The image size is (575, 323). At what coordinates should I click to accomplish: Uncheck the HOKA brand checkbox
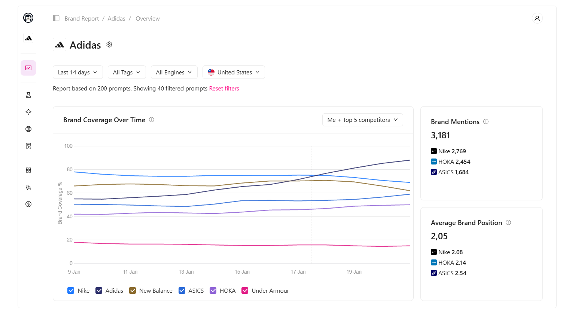coord(213,290)
